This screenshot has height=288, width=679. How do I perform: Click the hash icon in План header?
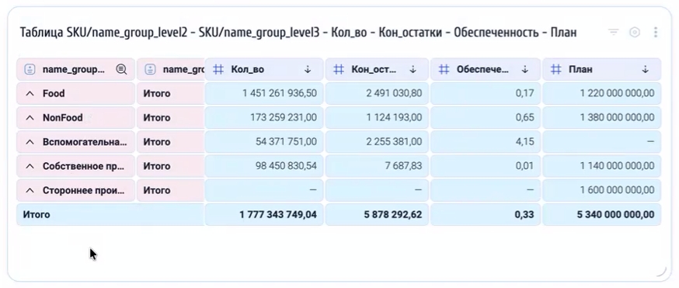556,69
